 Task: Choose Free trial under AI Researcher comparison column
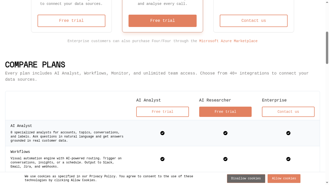tap(225, 112)
